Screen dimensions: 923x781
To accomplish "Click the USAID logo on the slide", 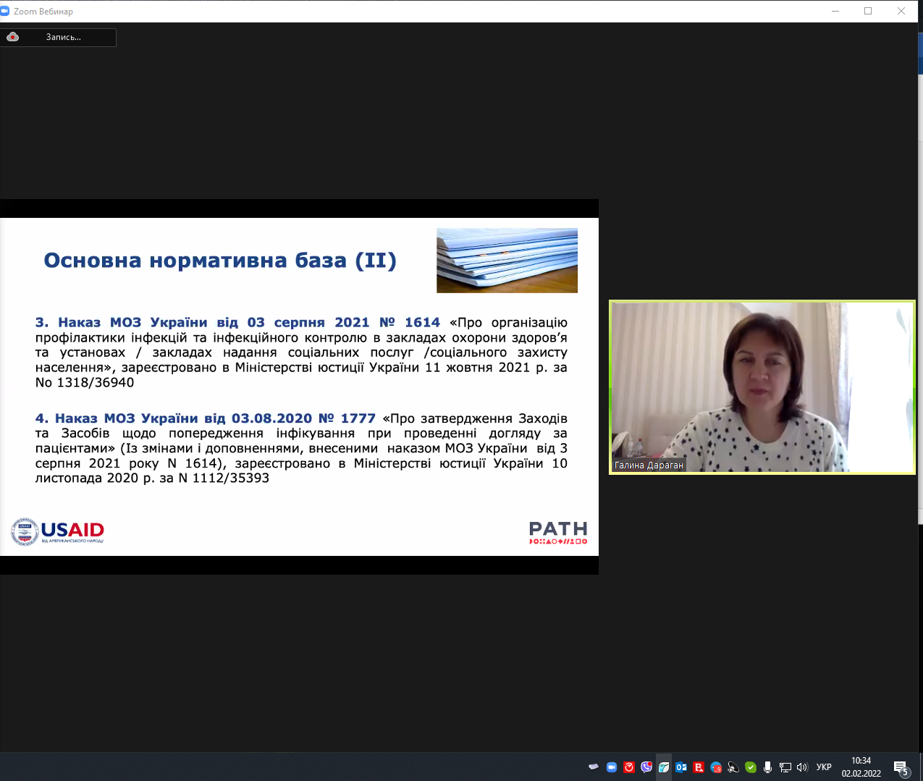I will [x=58, y=532].
